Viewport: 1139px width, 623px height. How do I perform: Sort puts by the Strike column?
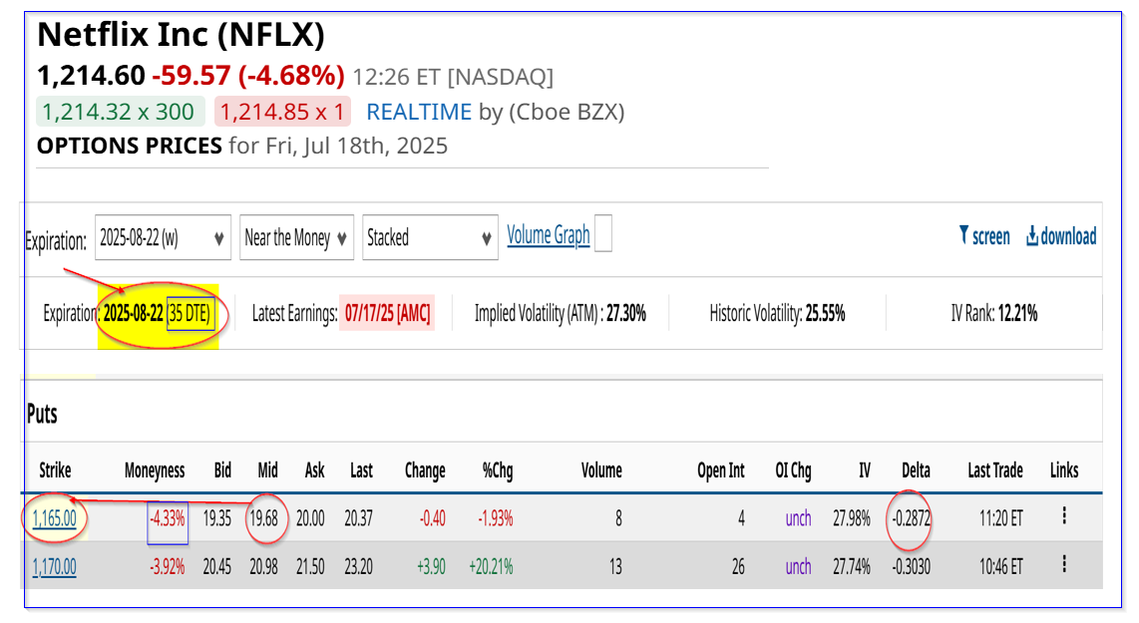click(x=55, y=469)
